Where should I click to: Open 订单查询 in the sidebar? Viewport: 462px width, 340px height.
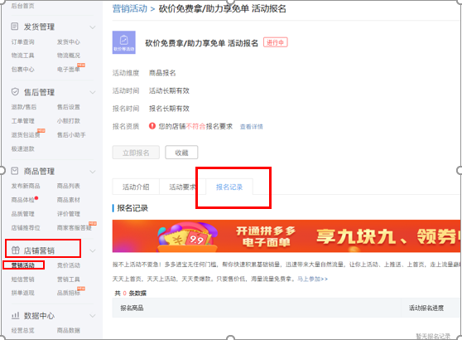coord(22,42)
